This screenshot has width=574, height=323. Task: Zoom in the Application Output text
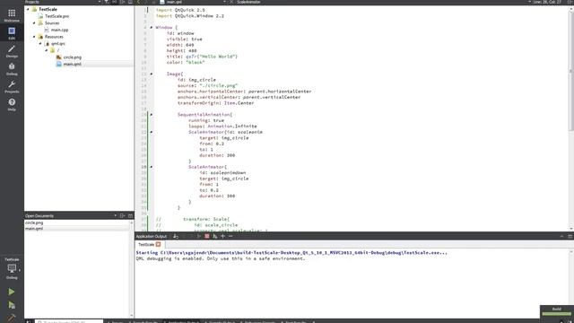(x=222, y=236)
